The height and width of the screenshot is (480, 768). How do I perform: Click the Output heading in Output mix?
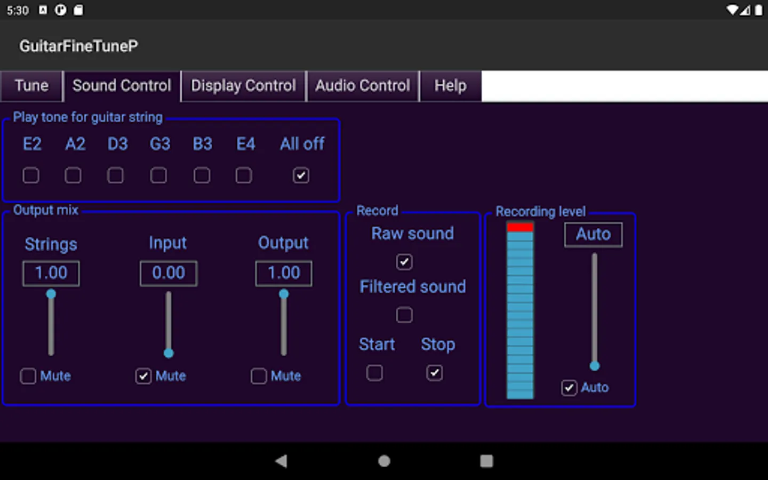coord(283,243)
